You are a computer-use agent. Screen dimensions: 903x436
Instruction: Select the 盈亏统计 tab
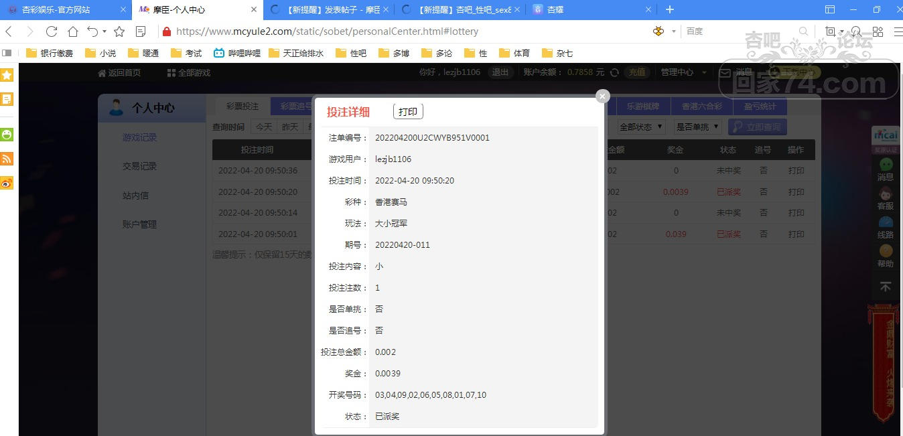click(x=759, y=106)
